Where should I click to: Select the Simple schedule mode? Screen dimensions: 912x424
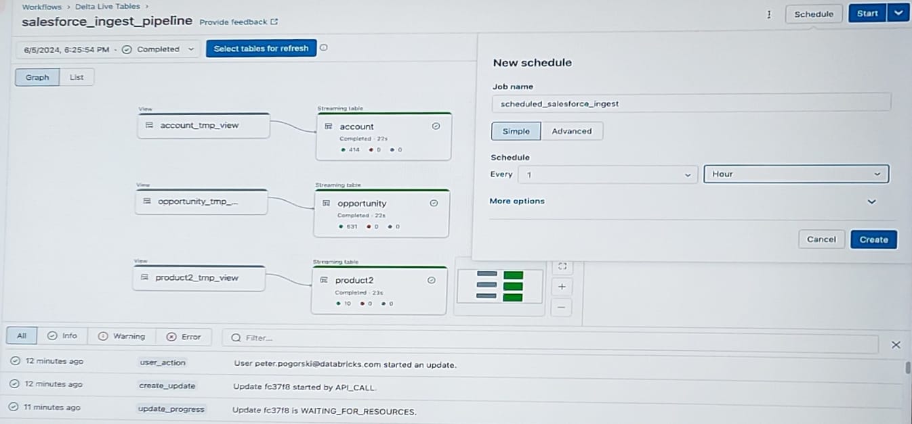(x=516, y=131)
